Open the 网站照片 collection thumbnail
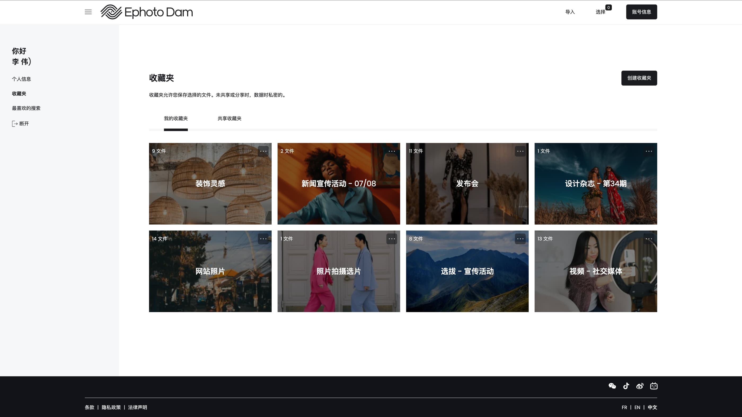Screen dimensions: 742x417 tap(210, 271)
